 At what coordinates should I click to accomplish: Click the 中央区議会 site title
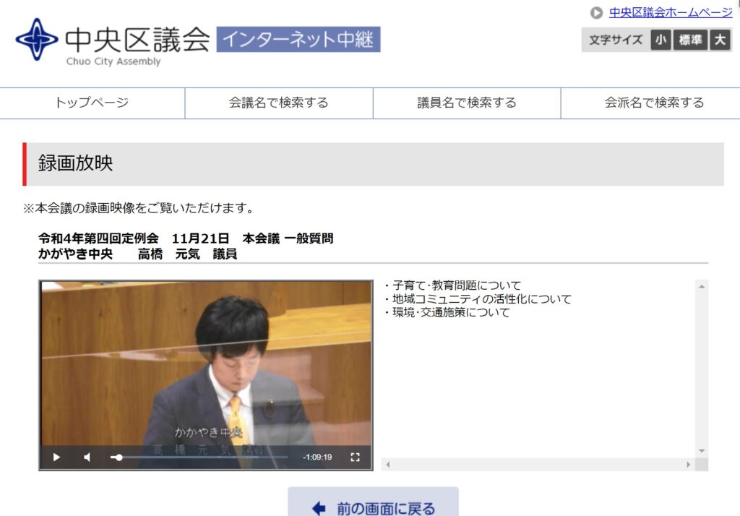[x=137, y=40]
